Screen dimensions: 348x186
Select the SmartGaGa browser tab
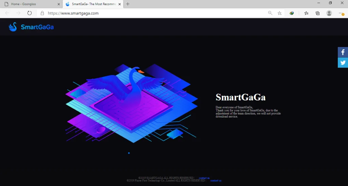tap(93, 4)
